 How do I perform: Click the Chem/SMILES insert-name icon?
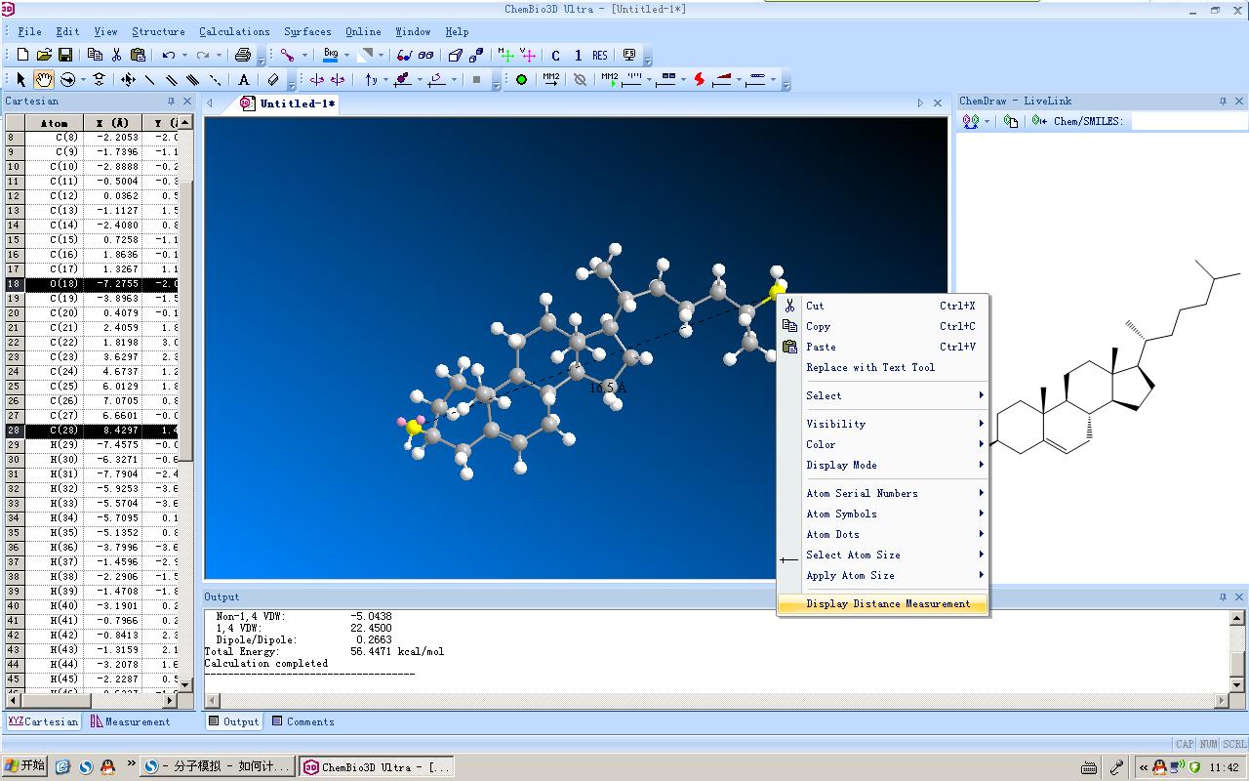point(1040,121)
